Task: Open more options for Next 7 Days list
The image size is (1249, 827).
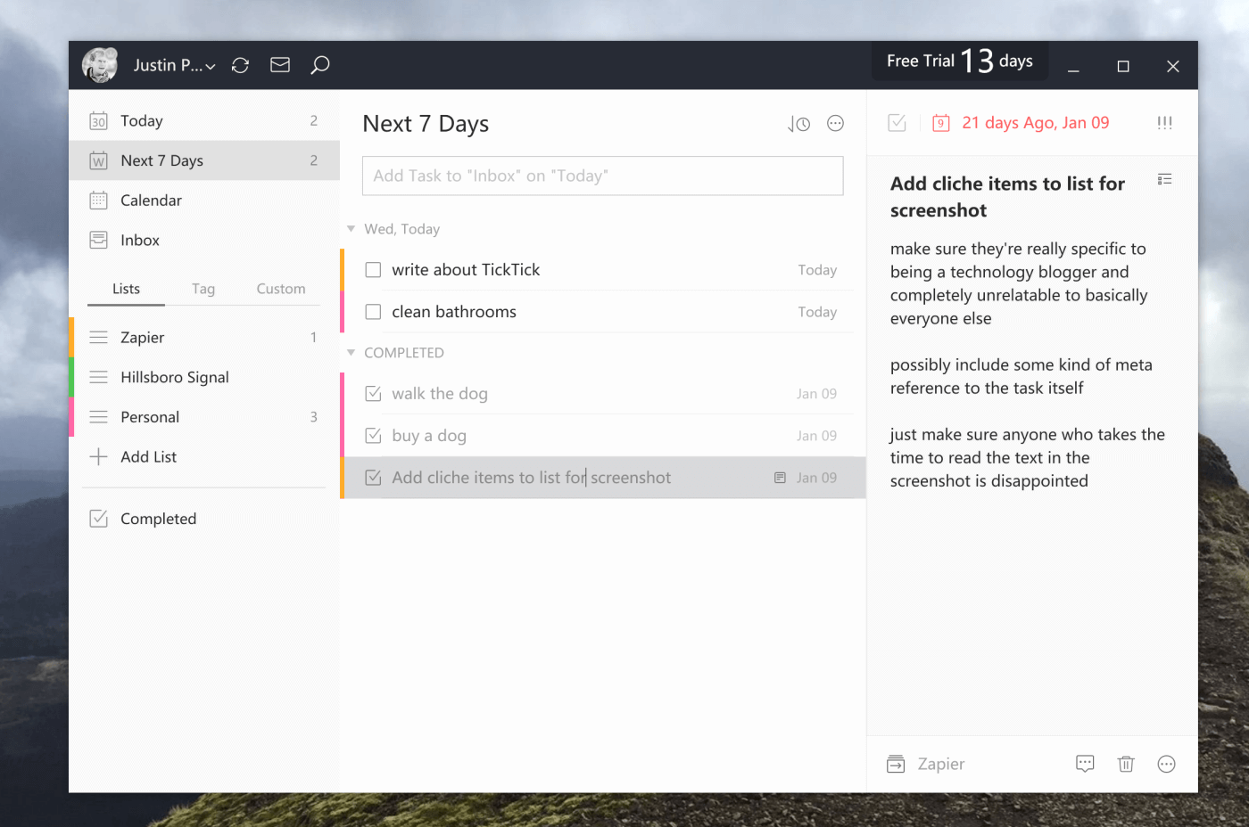Action: tap(835, 123)
